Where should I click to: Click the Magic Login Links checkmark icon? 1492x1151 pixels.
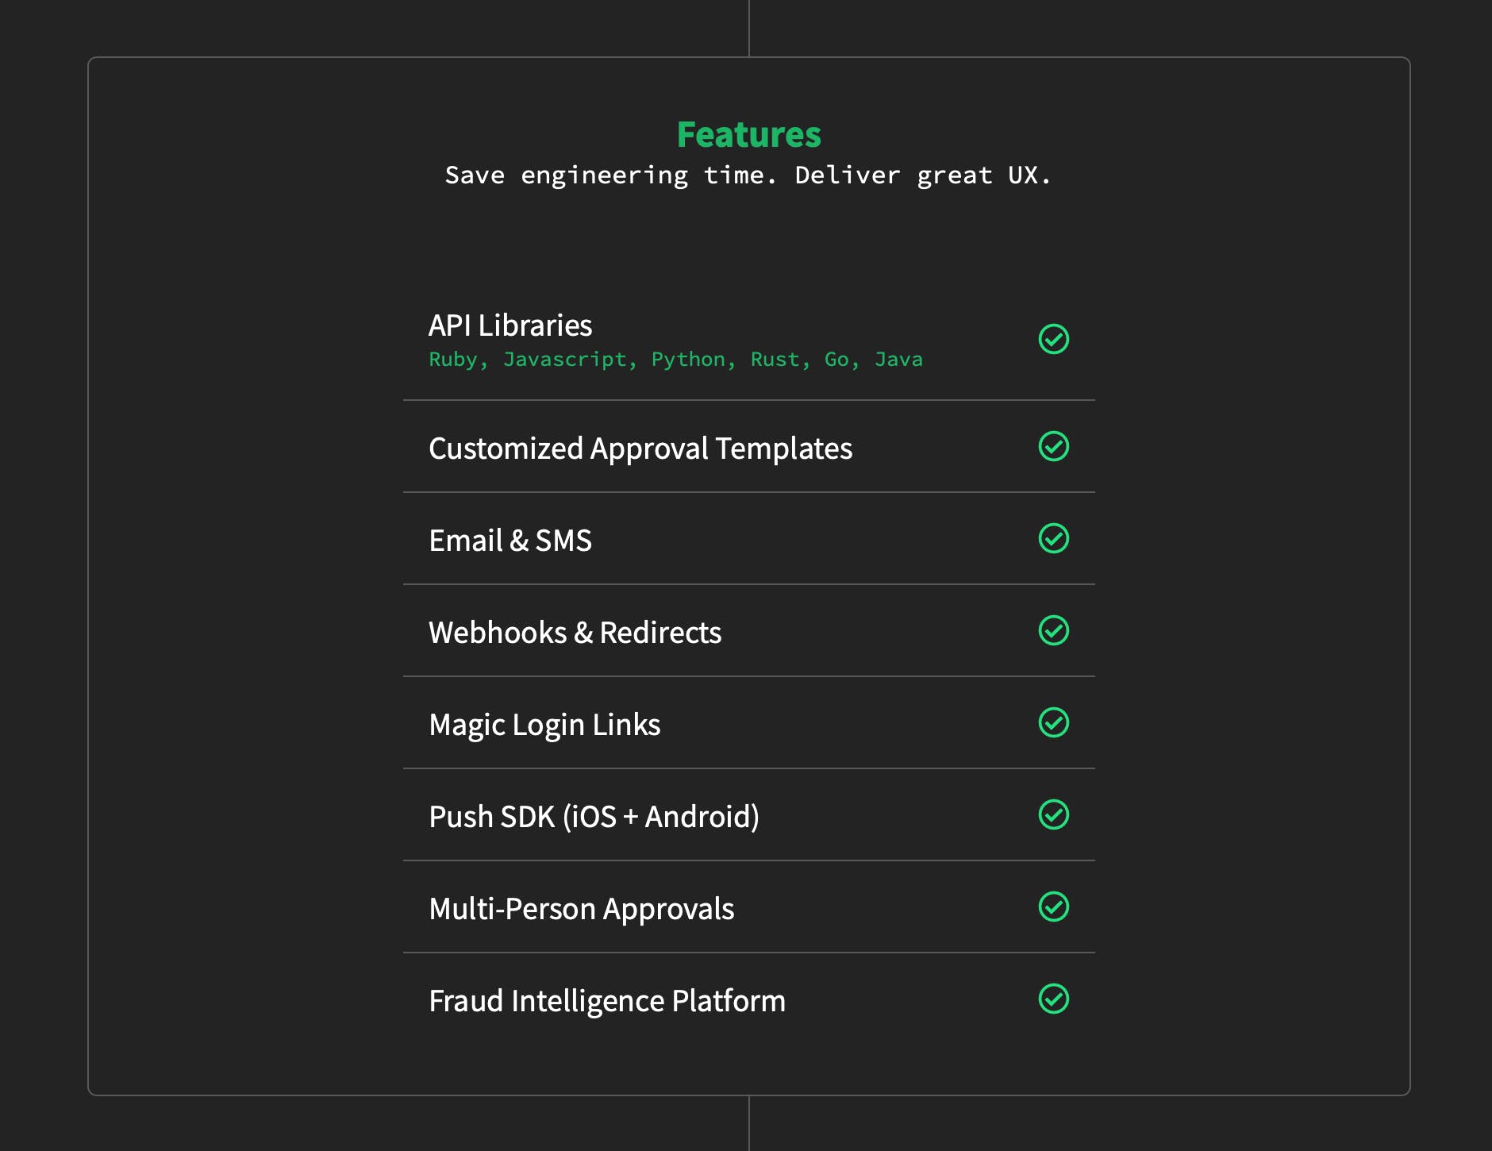click(1053, 722)
